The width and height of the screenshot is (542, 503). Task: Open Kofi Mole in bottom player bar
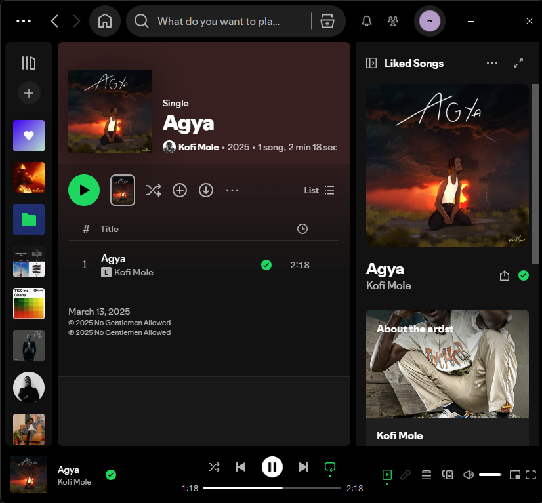click(x=74, y=482)
